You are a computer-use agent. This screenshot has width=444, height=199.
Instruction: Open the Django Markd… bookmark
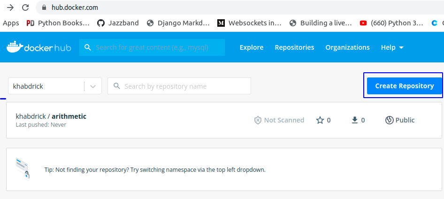coord(178,23)
